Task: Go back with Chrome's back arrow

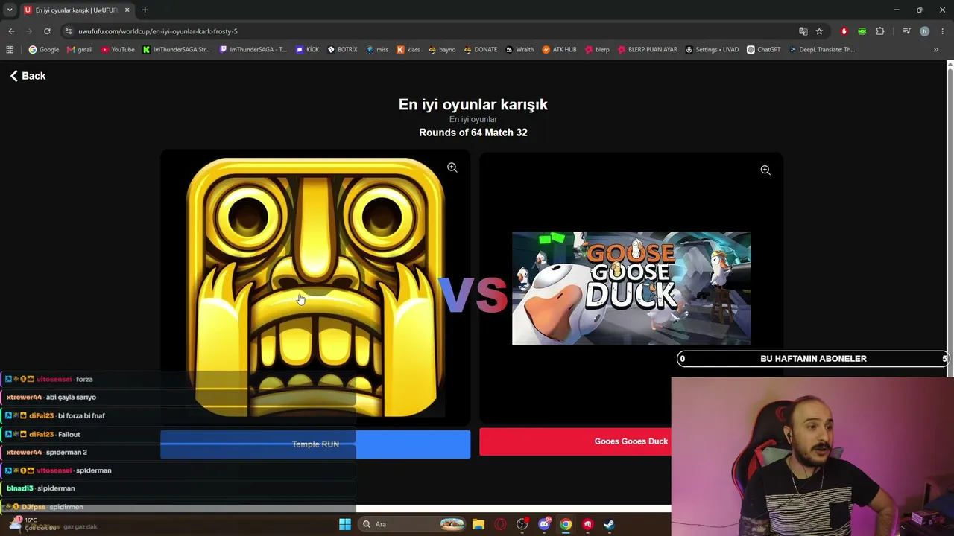Action: coord(11,31)
